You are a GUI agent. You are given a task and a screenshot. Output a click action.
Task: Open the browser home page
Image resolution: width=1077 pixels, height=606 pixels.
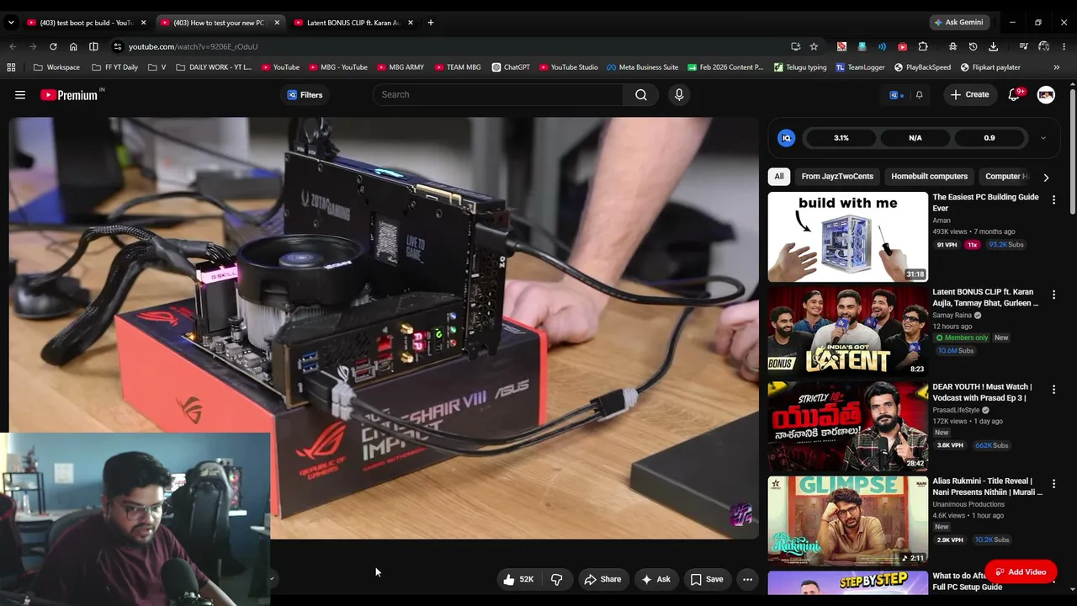73,46
